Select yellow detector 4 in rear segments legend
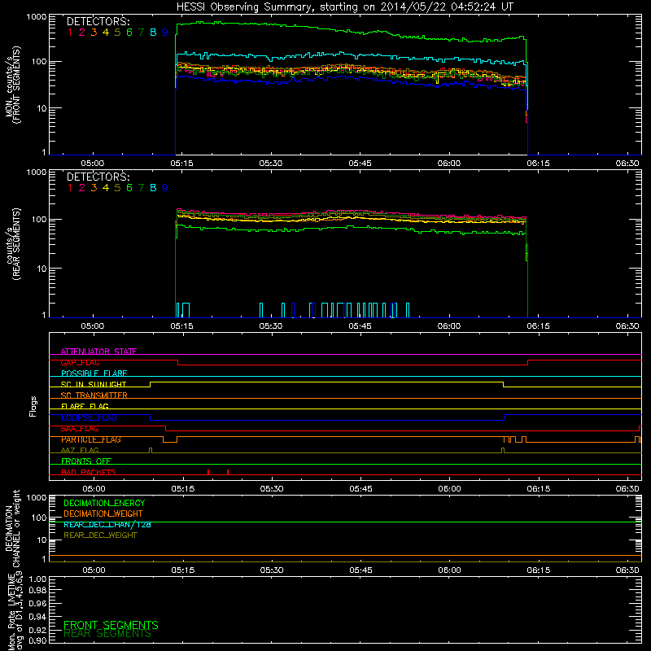The height and width of the screenshot is (651, 651). [x=106, y=188]
